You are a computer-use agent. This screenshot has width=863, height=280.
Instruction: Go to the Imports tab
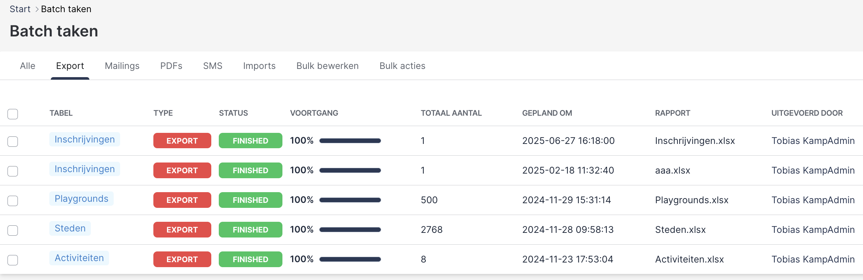[259, 66]
